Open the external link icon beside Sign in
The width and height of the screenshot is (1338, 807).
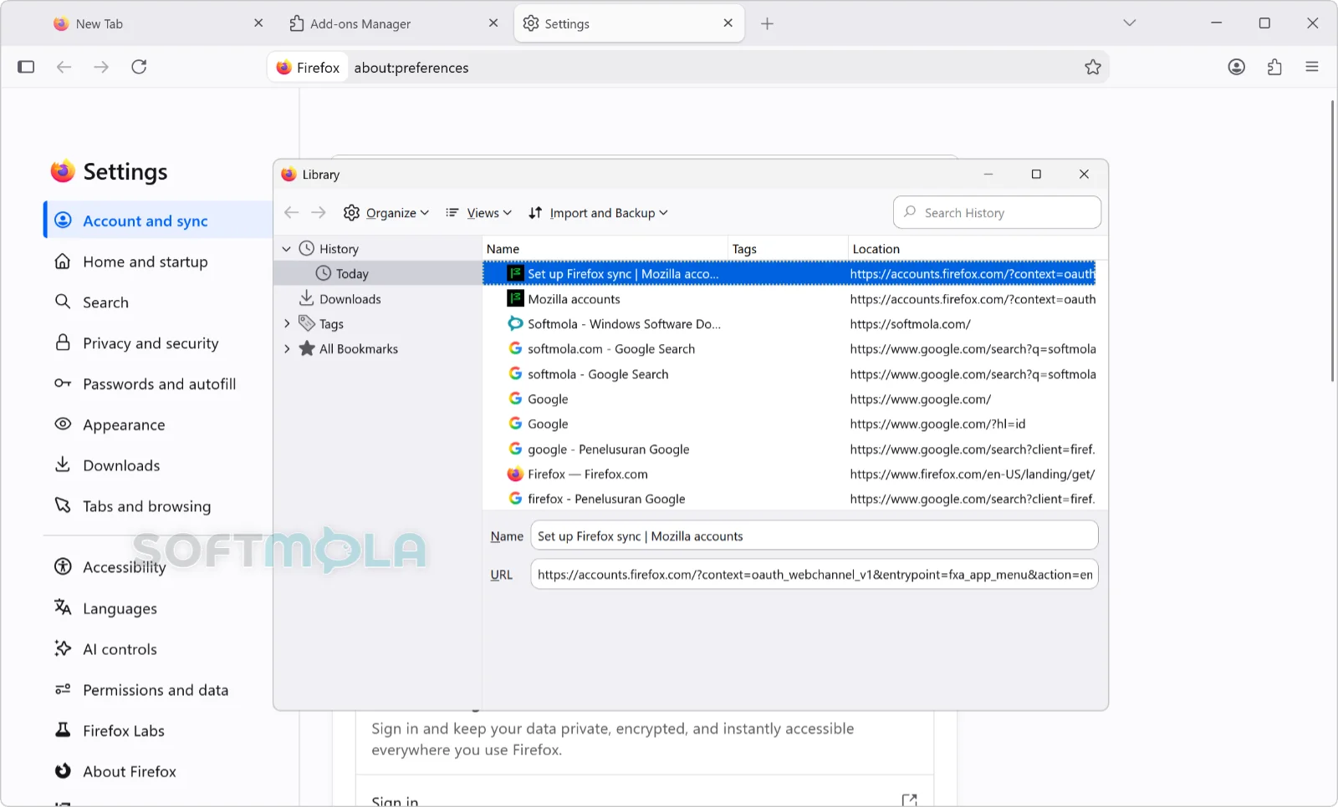pos(910,799)
